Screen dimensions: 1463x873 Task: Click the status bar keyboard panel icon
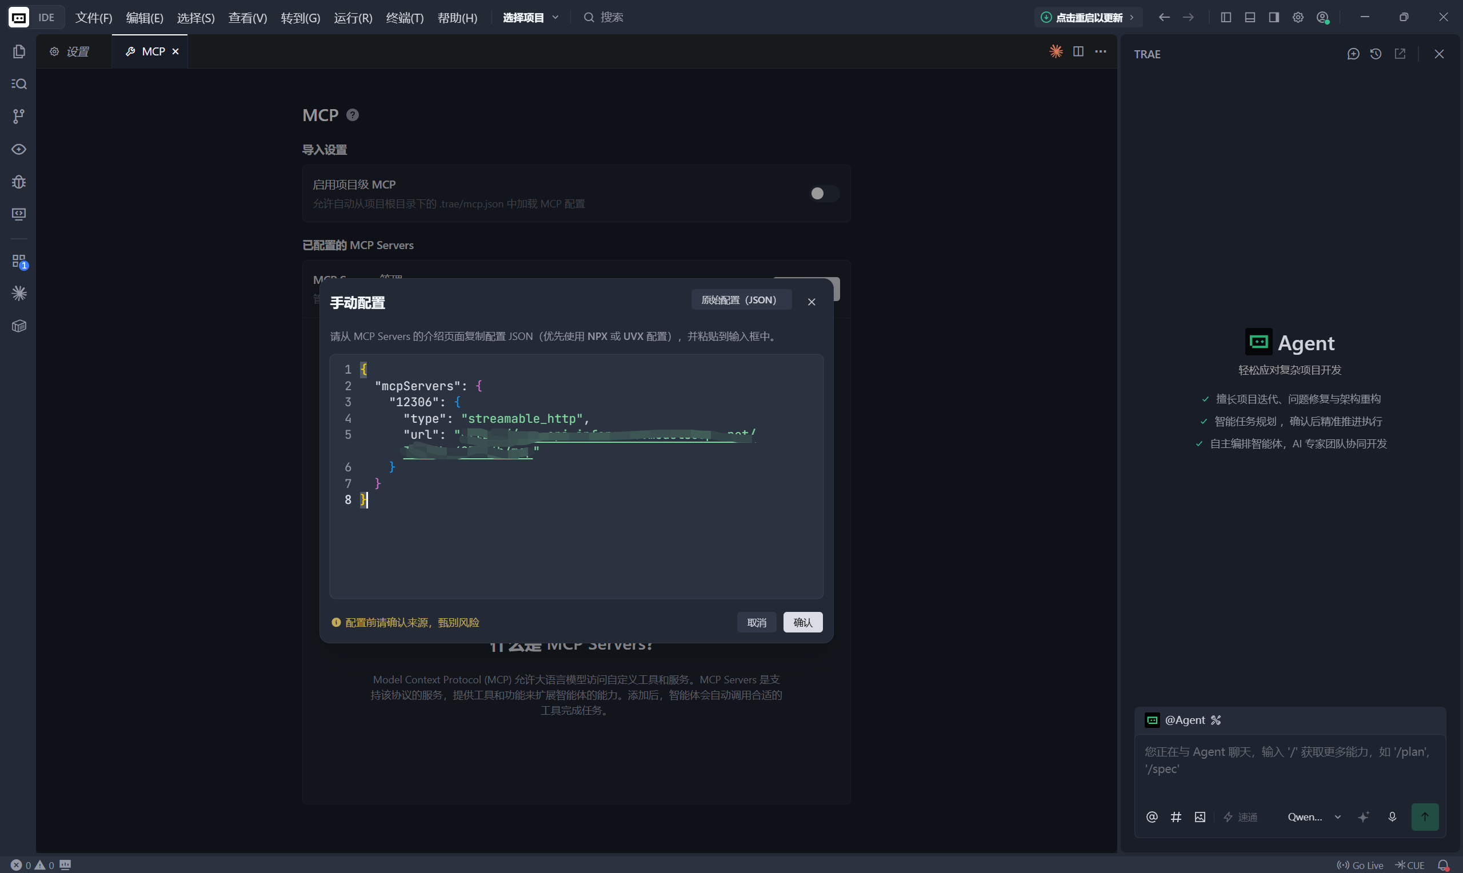[65, 865]
